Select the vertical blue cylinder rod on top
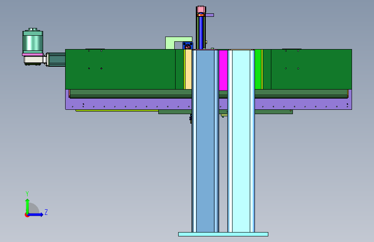374x242 pixels. pyautogui.click(x=201, y=32)
